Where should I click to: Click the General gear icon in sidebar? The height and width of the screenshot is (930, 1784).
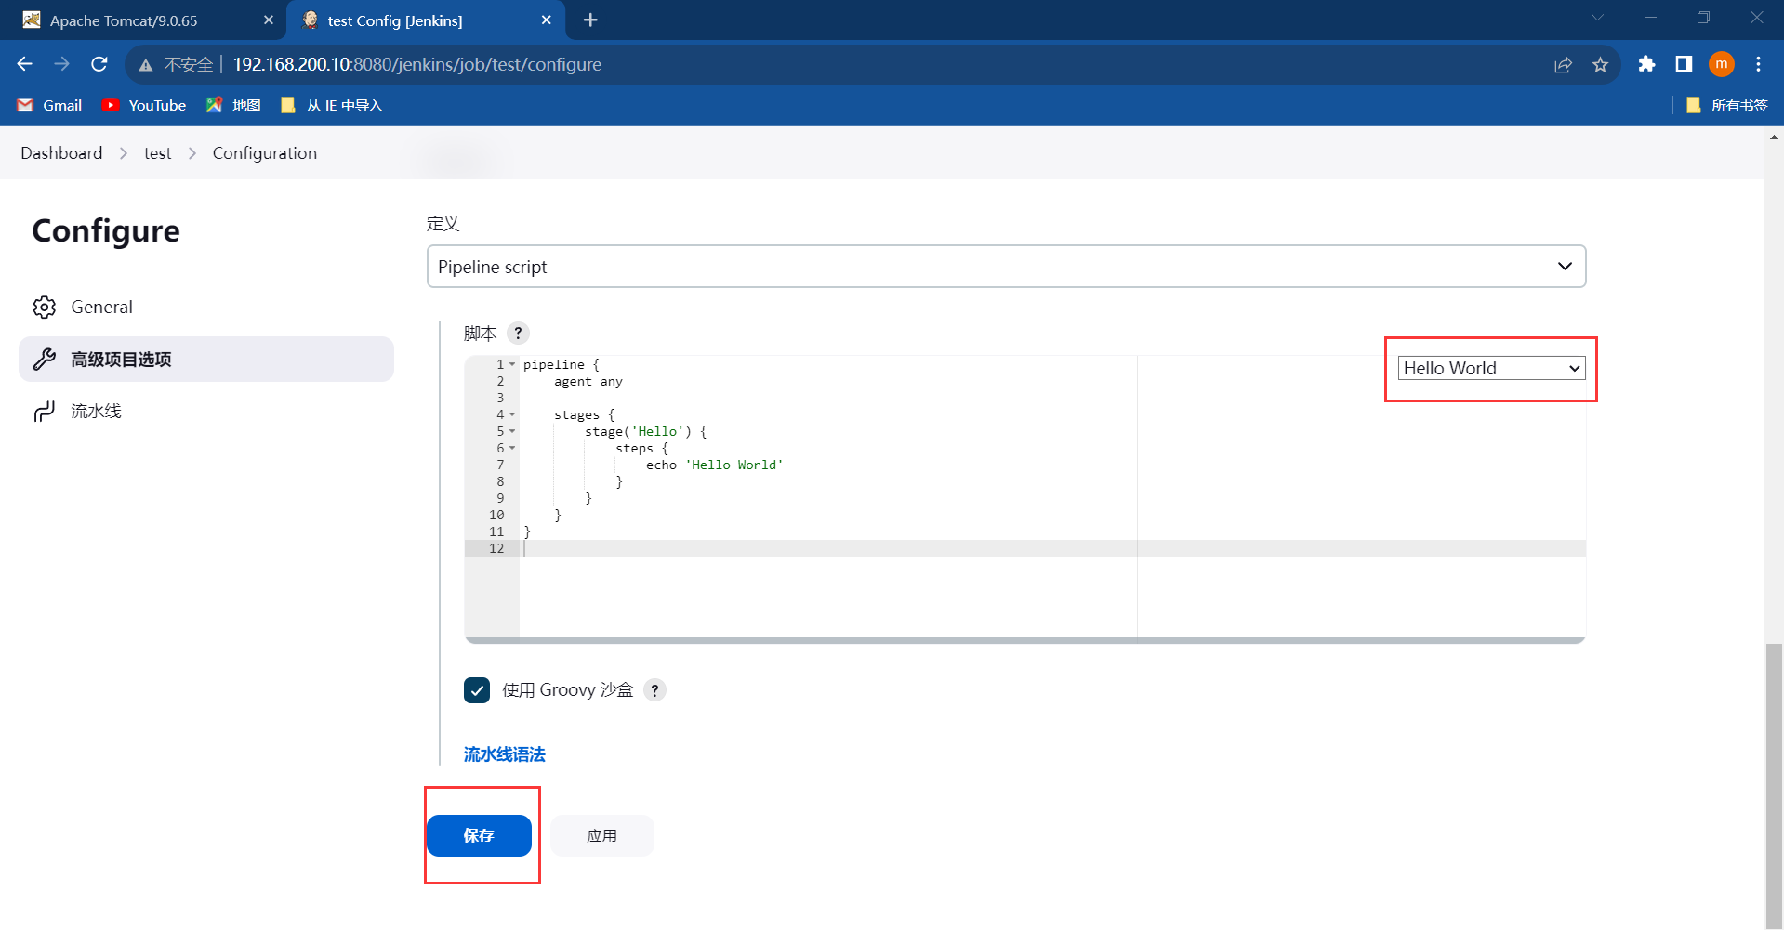pos(45,307)
